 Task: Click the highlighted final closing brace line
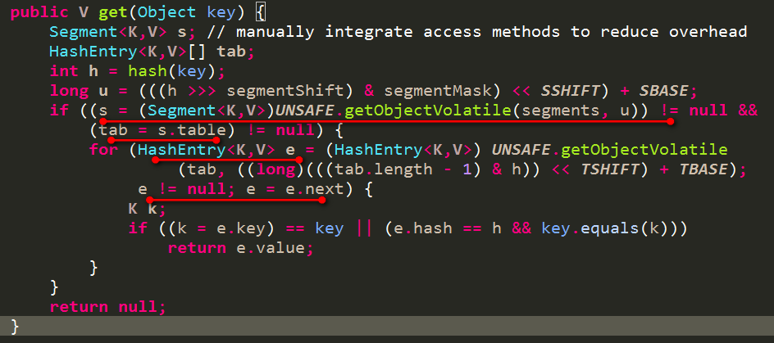[x=15, y=327]
